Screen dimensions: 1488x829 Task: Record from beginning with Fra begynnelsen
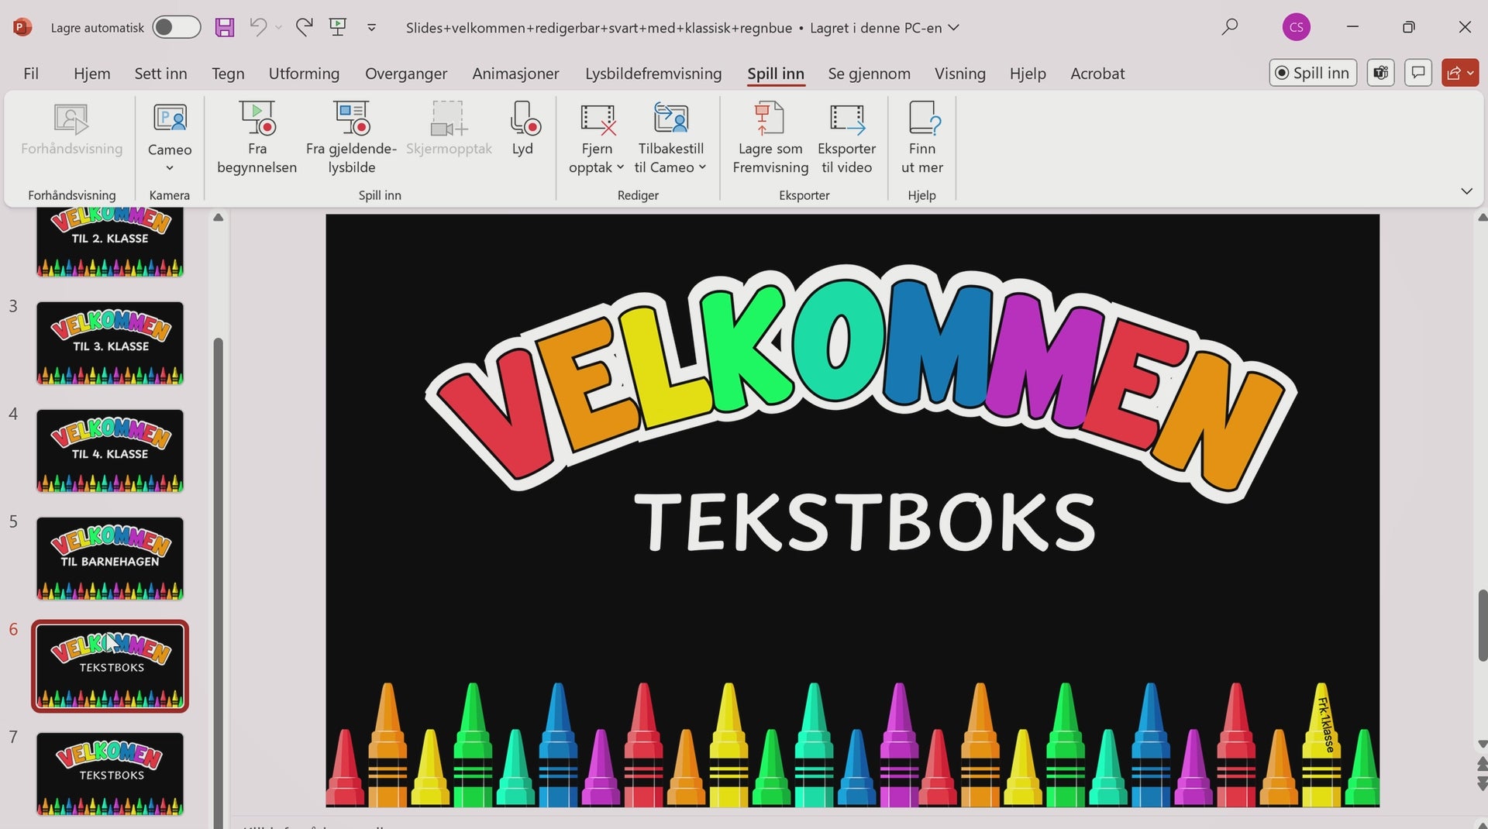(x=257, y=138)
